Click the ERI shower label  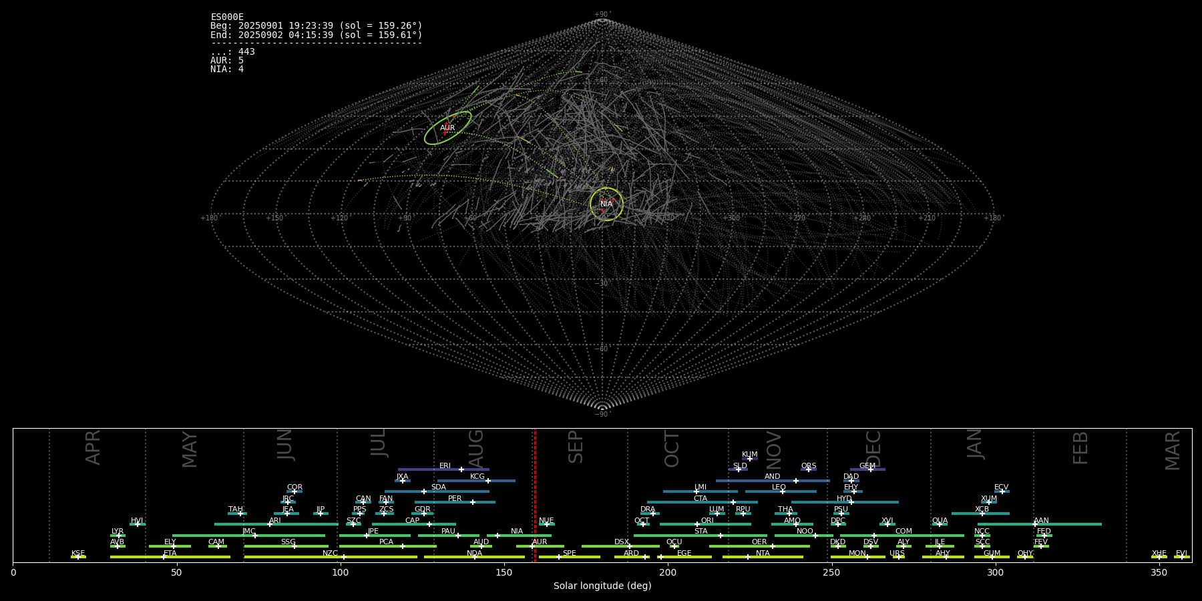click(445, 466)
